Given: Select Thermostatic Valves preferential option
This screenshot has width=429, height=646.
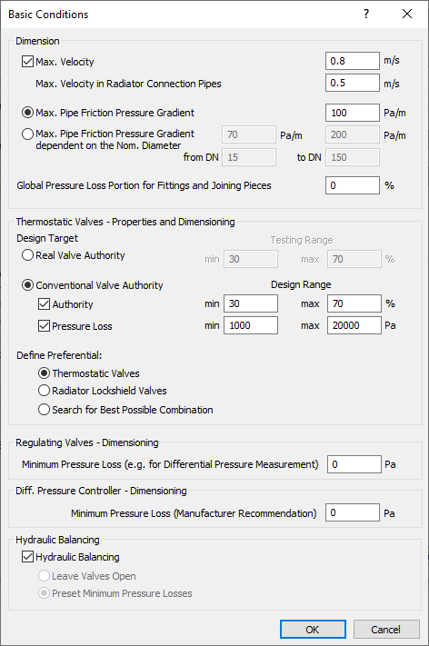Looking at the screenshot, I should click(45, 373).
